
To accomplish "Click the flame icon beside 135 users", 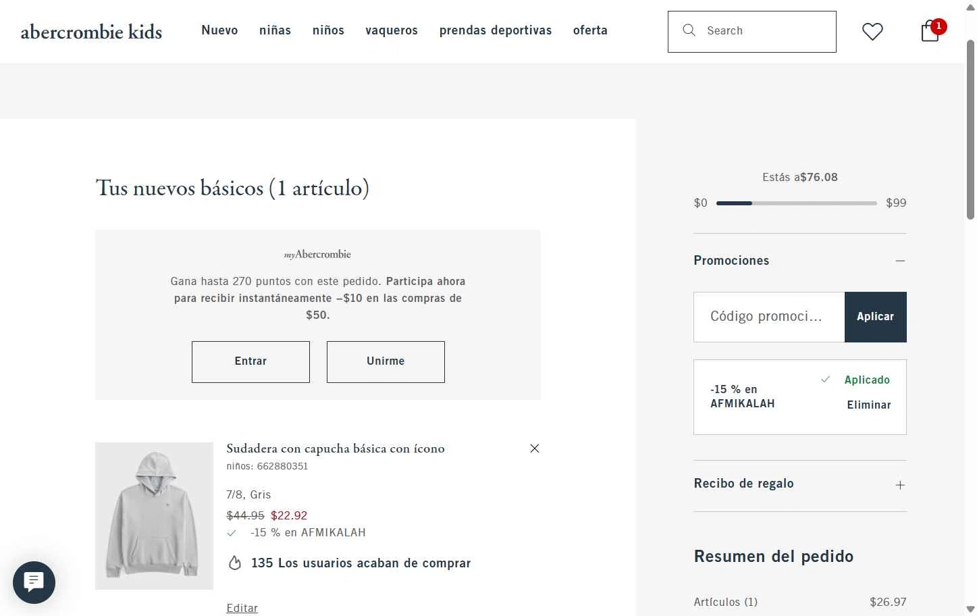I will click(235, 563).
